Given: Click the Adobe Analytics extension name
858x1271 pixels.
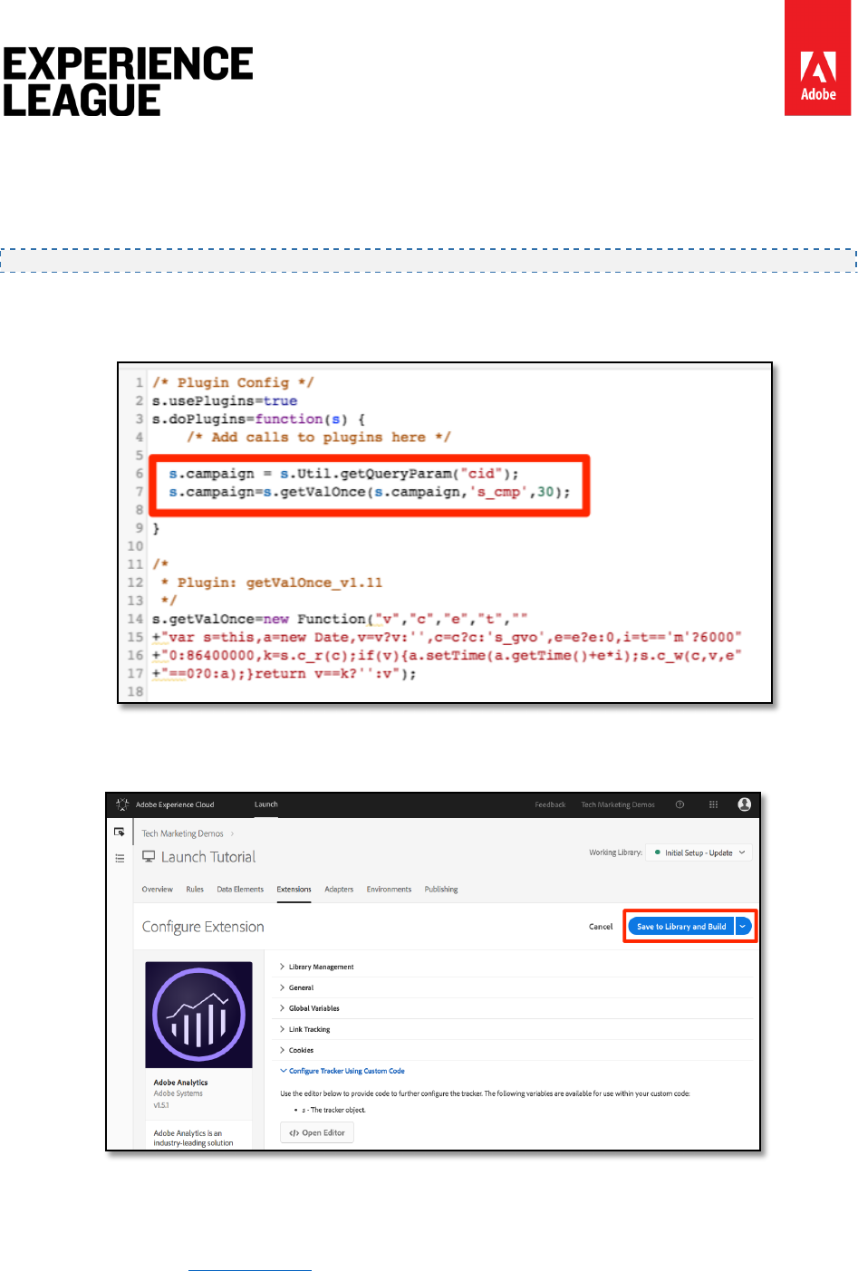Looking at the screenshot, I should point(180,1083).
